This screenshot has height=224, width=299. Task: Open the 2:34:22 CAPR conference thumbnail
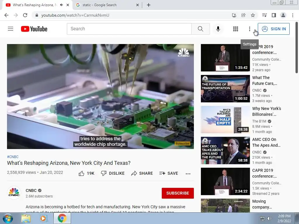[x=225, y=181]
